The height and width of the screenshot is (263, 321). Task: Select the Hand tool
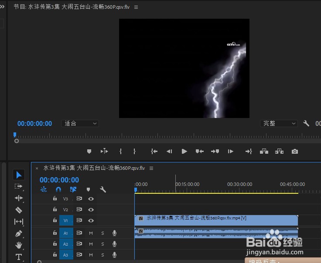click(x=19, y=245)
